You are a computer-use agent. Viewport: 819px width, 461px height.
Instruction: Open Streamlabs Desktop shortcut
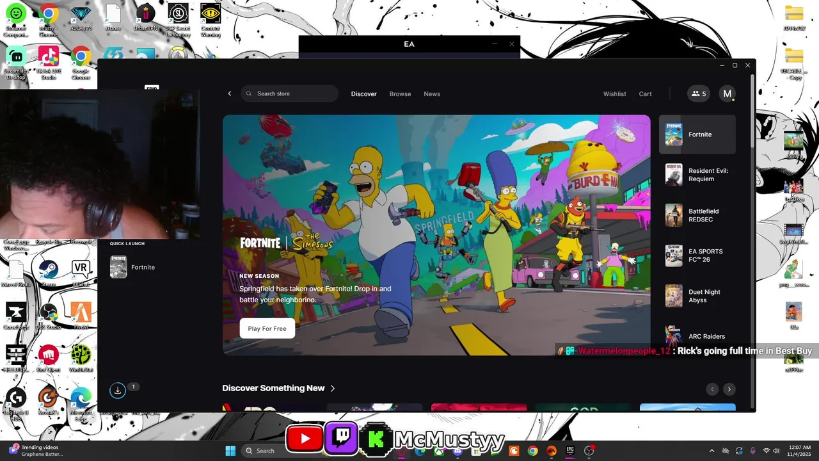click(16, 63)
